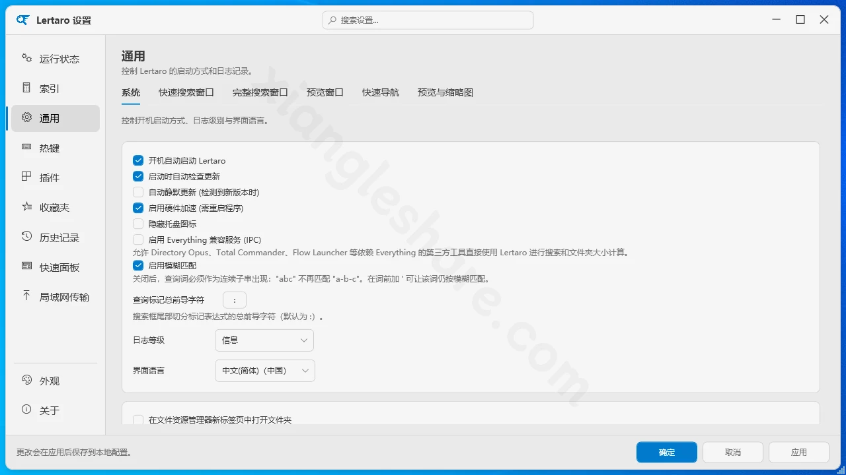The width and height of the screenshot is (846, 475).
Task: Toggle 启用硬件加速 checkbox
Action: pyautogui.click(x=138, y=208)
